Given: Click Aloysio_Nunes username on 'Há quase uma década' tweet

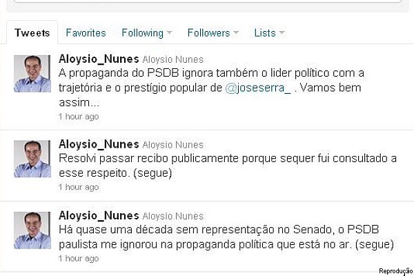Looking at the screenshot, I should 99,215.
